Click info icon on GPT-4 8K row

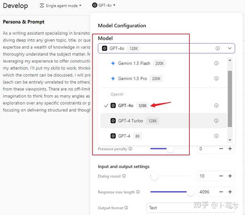coord(216,136)
